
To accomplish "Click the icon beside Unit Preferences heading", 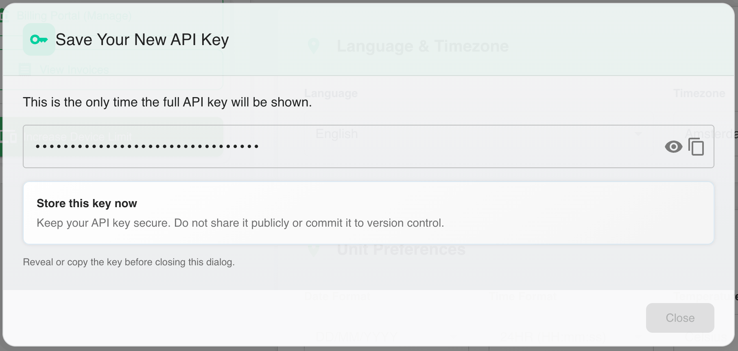I will coord(313,249).
